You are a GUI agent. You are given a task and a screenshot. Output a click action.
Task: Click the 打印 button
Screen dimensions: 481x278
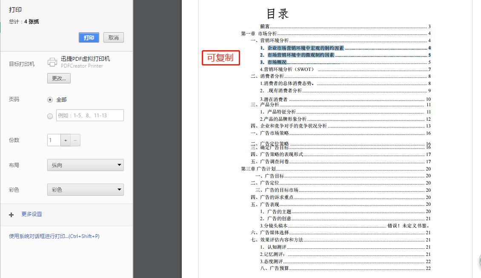(89, 37)
